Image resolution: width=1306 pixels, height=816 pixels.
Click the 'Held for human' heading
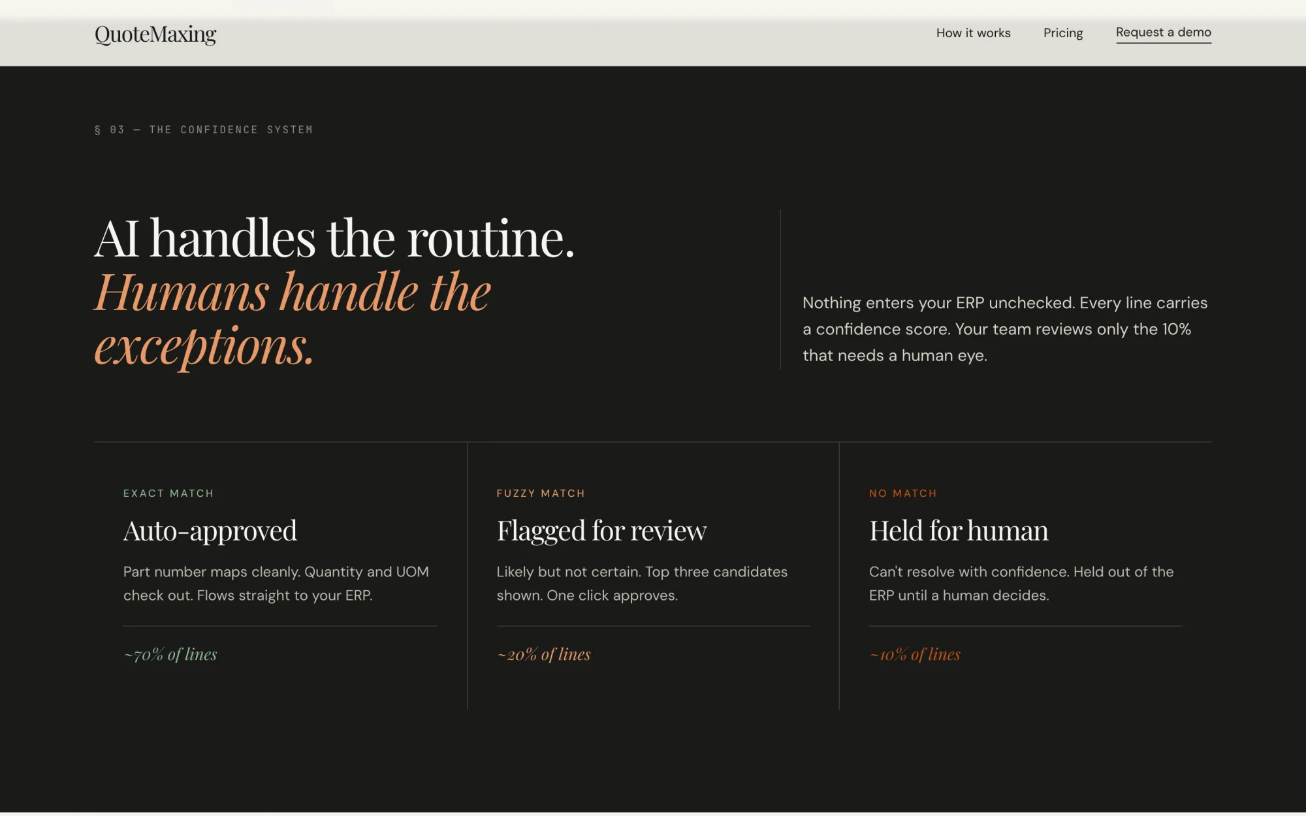[959, 531]
